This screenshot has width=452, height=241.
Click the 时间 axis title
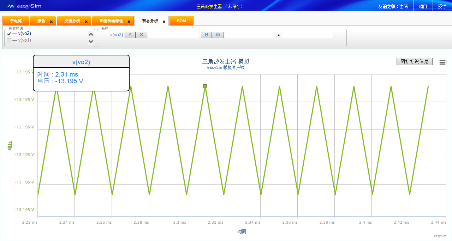coord(242,231)
